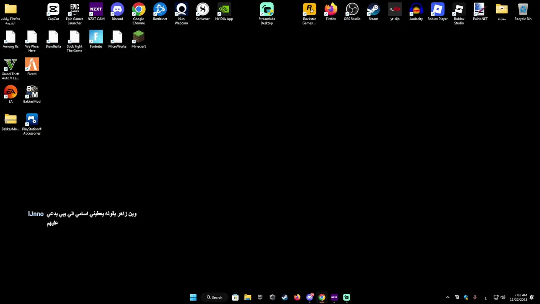Open Discord from the desktop

pyautogui.click(x=117, y=12)
